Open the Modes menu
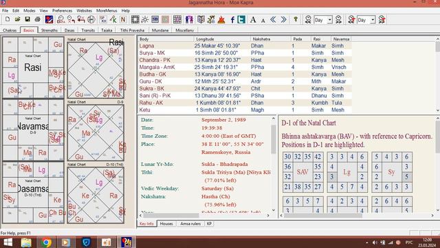440x248 pixels. pyautogui.click(x=29, y=10)
